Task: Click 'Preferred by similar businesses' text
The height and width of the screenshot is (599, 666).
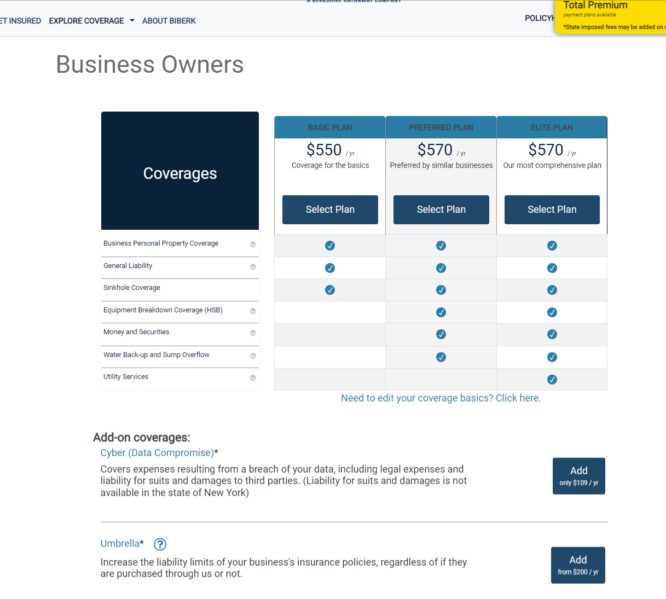Action: [441, 165]
